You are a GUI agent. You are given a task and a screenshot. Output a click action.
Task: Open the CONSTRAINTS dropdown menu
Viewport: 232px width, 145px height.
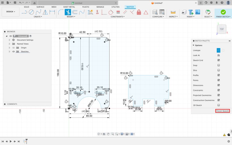[x=117, y=17]
